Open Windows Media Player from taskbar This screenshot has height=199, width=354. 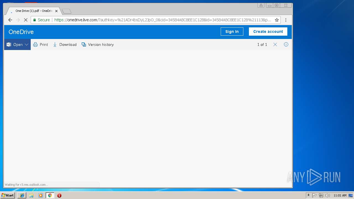point(41,195)
